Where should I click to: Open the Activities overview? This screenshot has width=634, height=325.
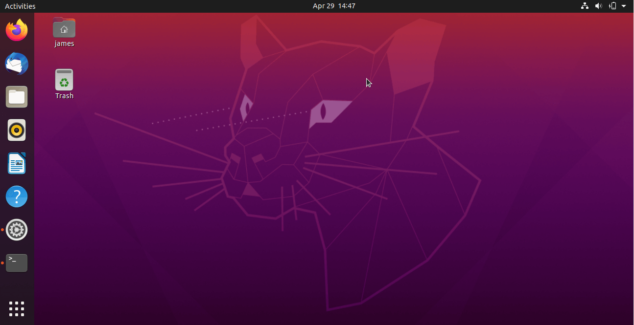[x=20, y=6]
